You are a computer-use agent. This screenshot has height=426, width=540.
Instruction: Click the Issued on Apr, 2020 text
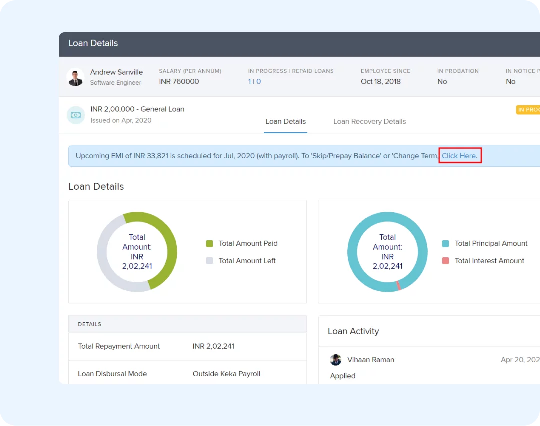tap(121, 120)
